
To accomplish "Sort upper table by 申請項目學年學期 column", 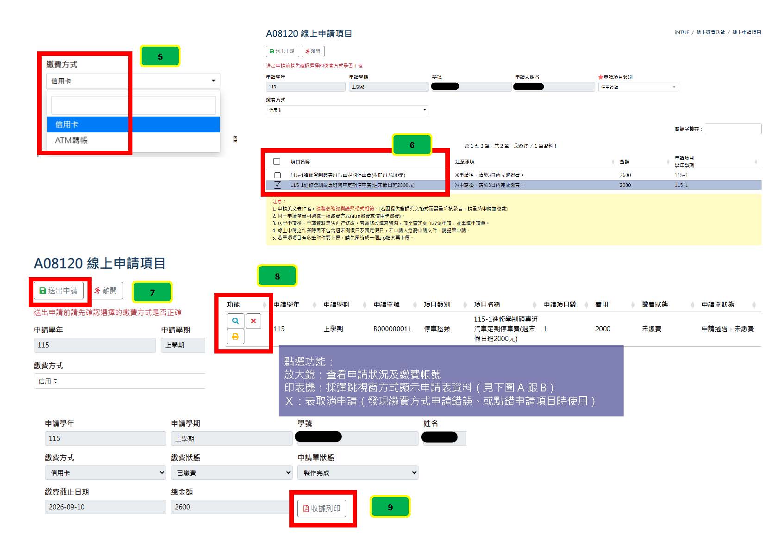I will pos(756,161).
